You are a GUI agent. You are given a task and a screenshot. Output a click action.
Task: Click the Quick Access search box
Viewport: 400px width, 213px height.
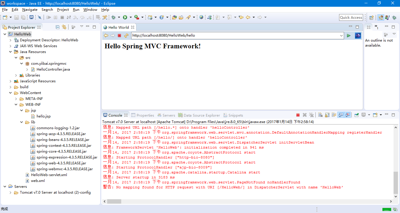pos(351,17)
